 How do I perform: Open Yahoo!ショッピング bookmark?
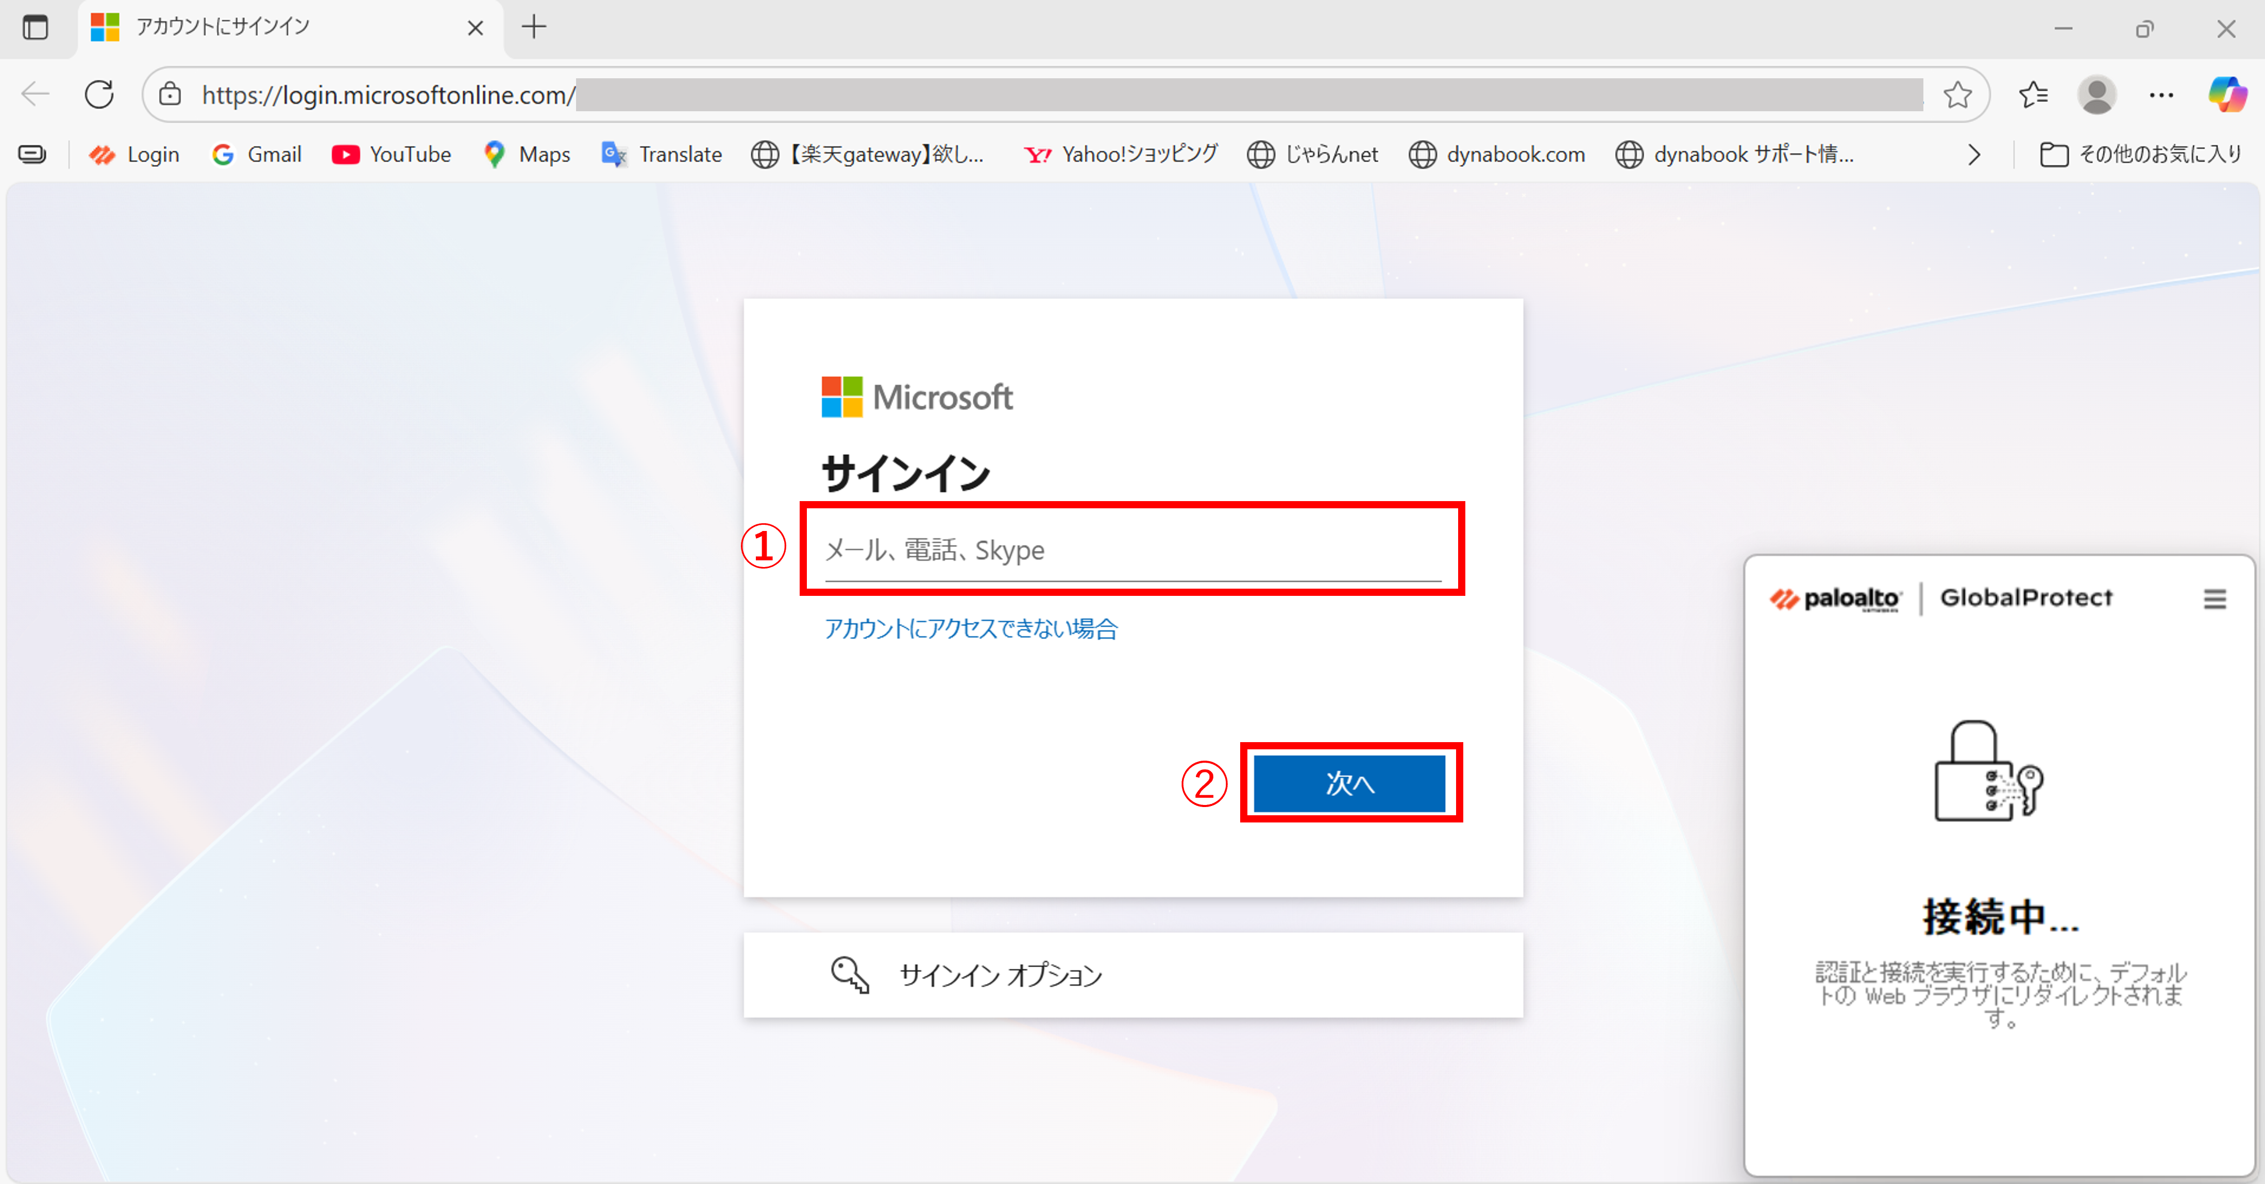[x=1121, y=155]
